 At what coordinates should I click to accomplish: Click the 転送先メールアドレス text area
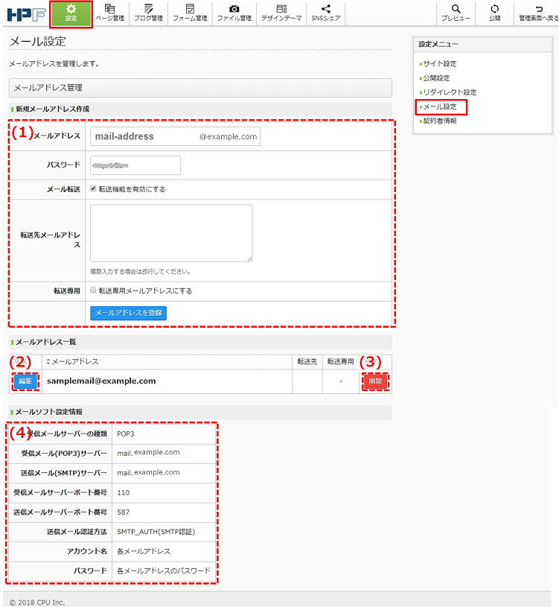(x=171, y=233)
